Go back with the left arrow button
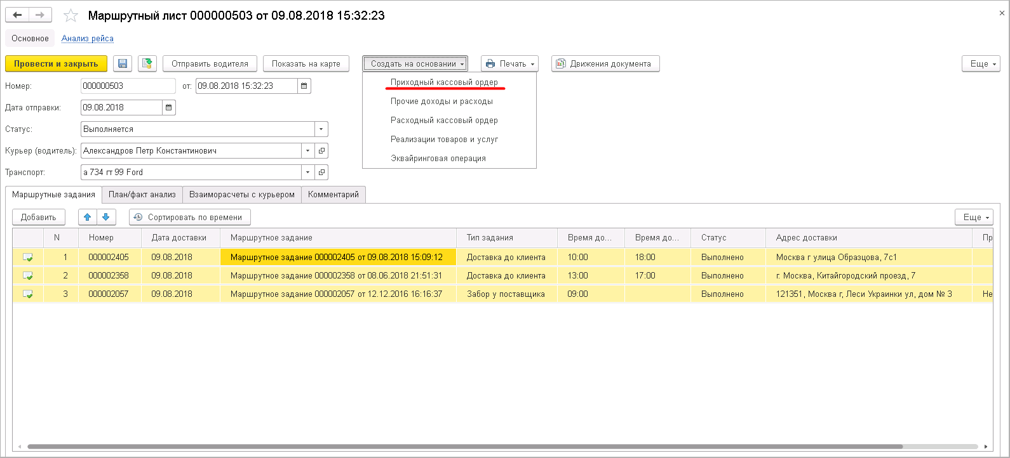Screen dimensions: 1010x458 (x=17, y=15)
